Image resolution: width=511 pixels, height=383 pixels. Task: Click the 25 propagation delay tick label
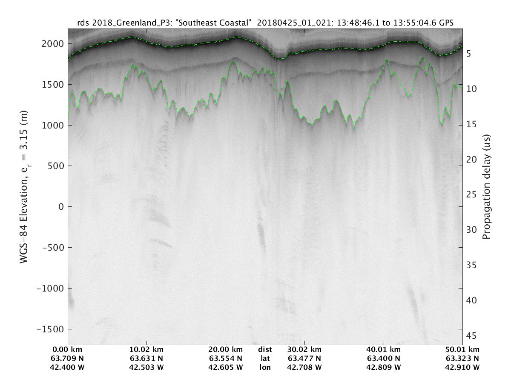pos(470,194)
